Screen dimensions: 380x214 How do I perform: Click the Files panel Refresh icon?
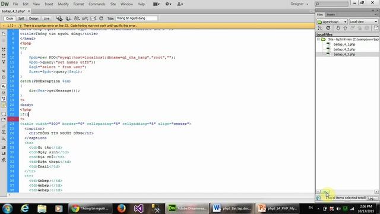(x=328, y=28)
